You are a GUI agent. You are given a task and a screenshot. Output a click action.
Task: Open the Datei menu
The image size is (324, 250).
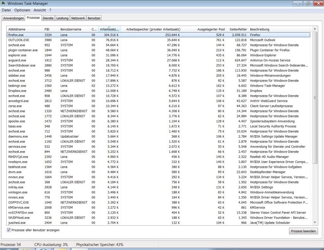click(6, 10)
